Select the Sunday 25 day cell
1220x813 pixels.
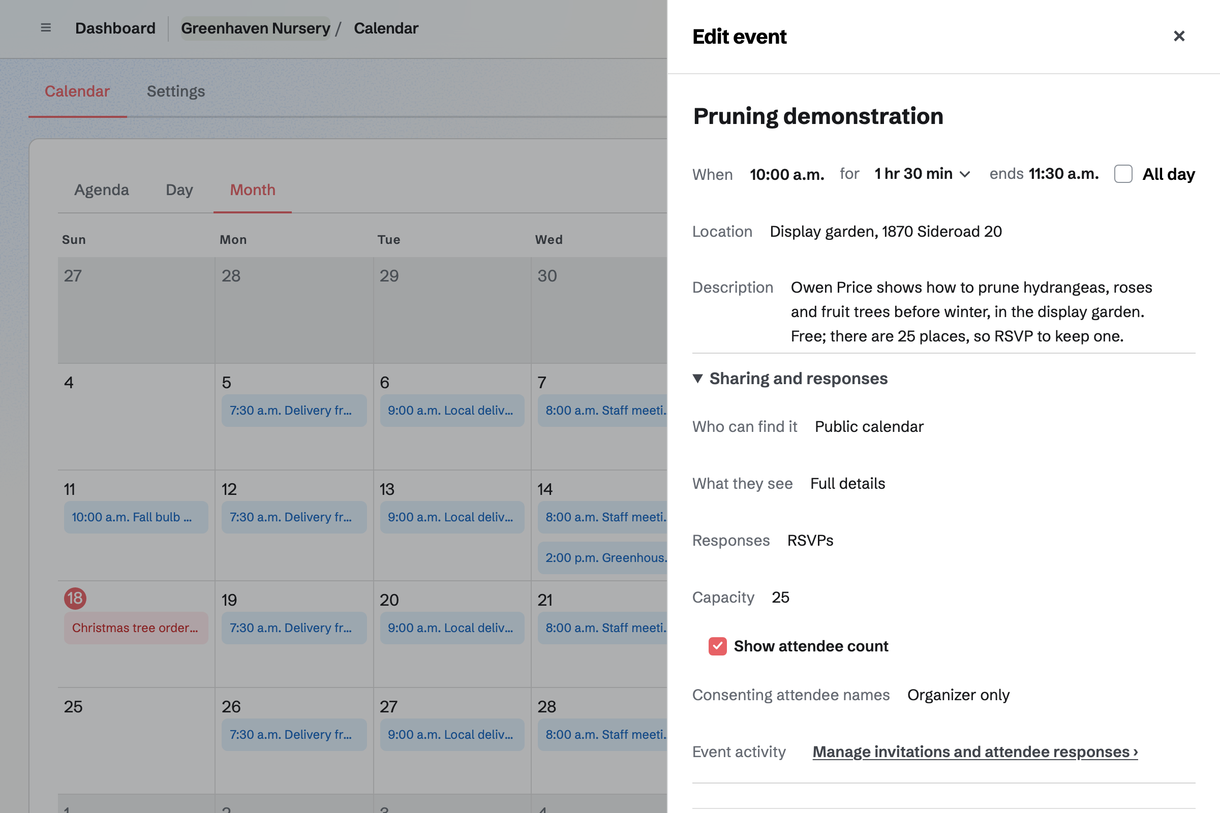click(x=136, y=740)
